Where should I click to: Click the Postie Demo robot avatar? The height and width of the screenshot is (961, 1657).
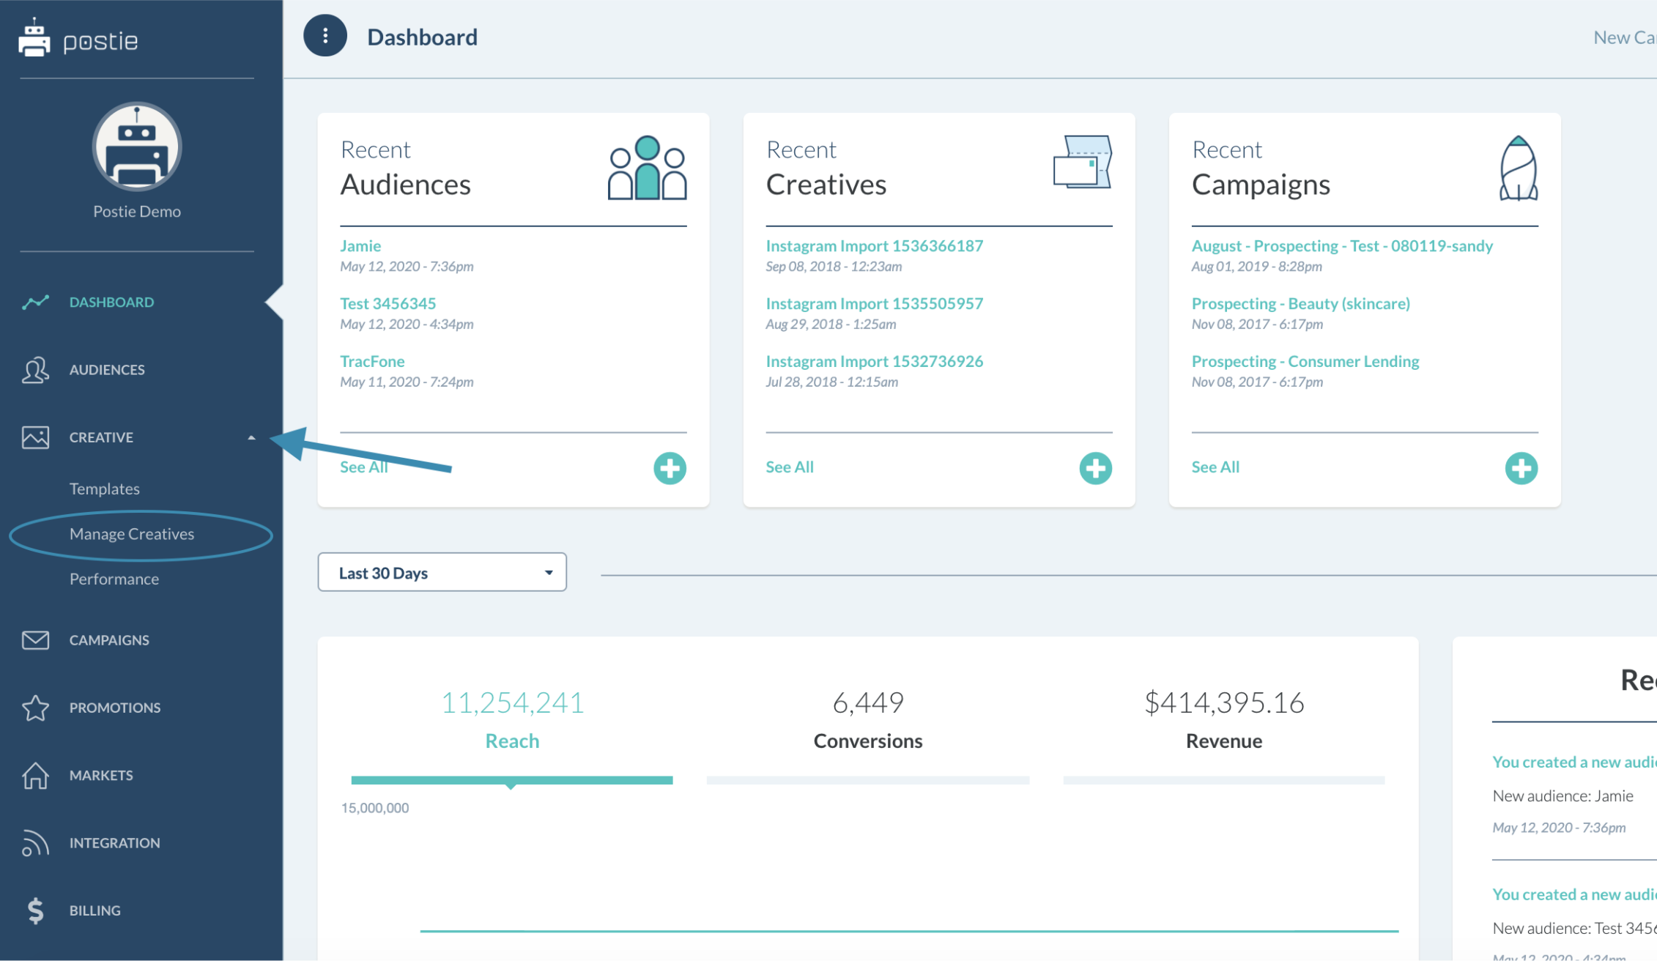point(137,147)
